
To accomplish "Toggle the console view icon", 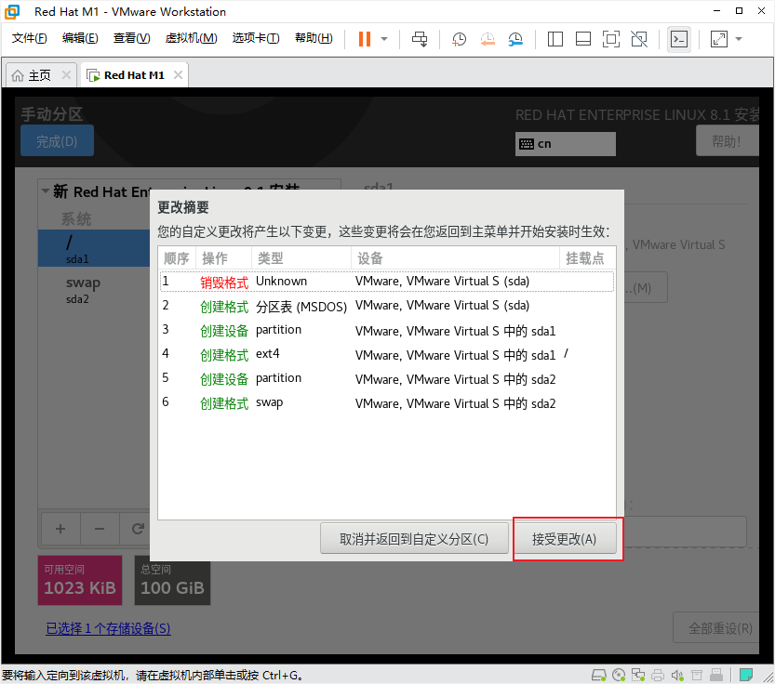I will point(679,39).
